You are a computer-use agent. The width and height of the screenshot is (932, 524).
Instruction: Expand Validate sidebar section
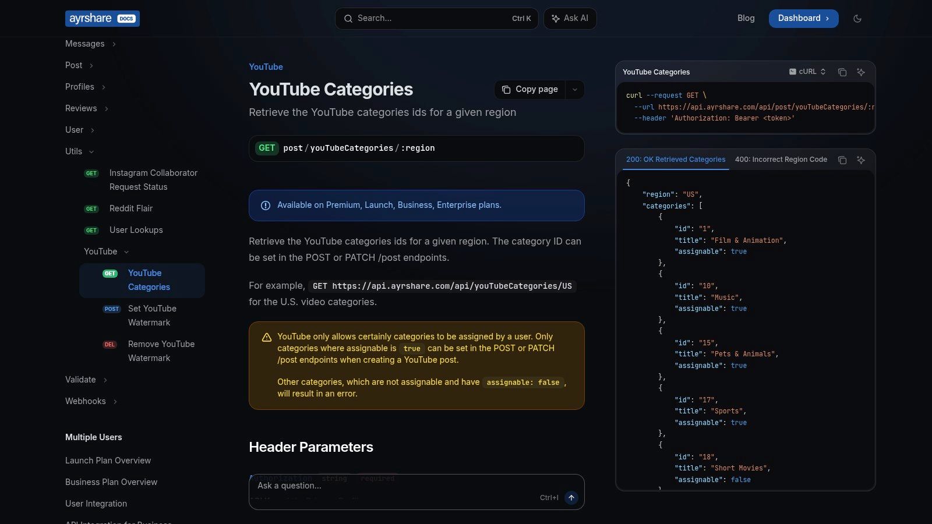pos(86,380)
